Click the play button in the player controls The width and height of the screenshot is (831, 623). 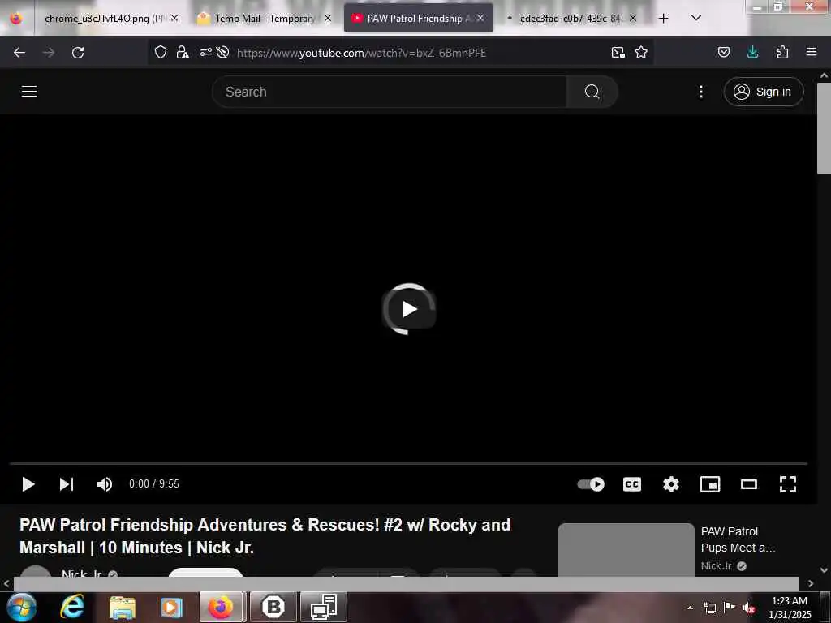[28, 484]
